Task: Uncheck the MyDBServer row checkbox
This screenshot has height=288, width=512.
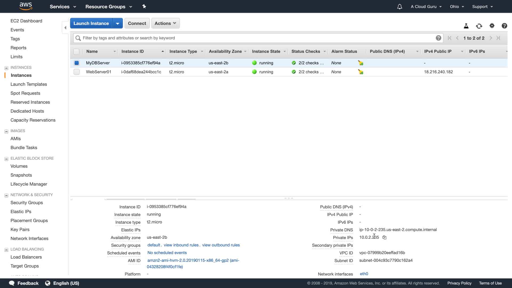Action: 77,63
